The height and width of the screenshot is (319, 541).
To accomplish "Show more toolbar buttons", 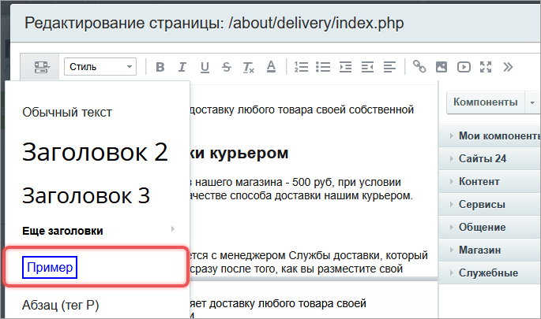I will 508,67.
